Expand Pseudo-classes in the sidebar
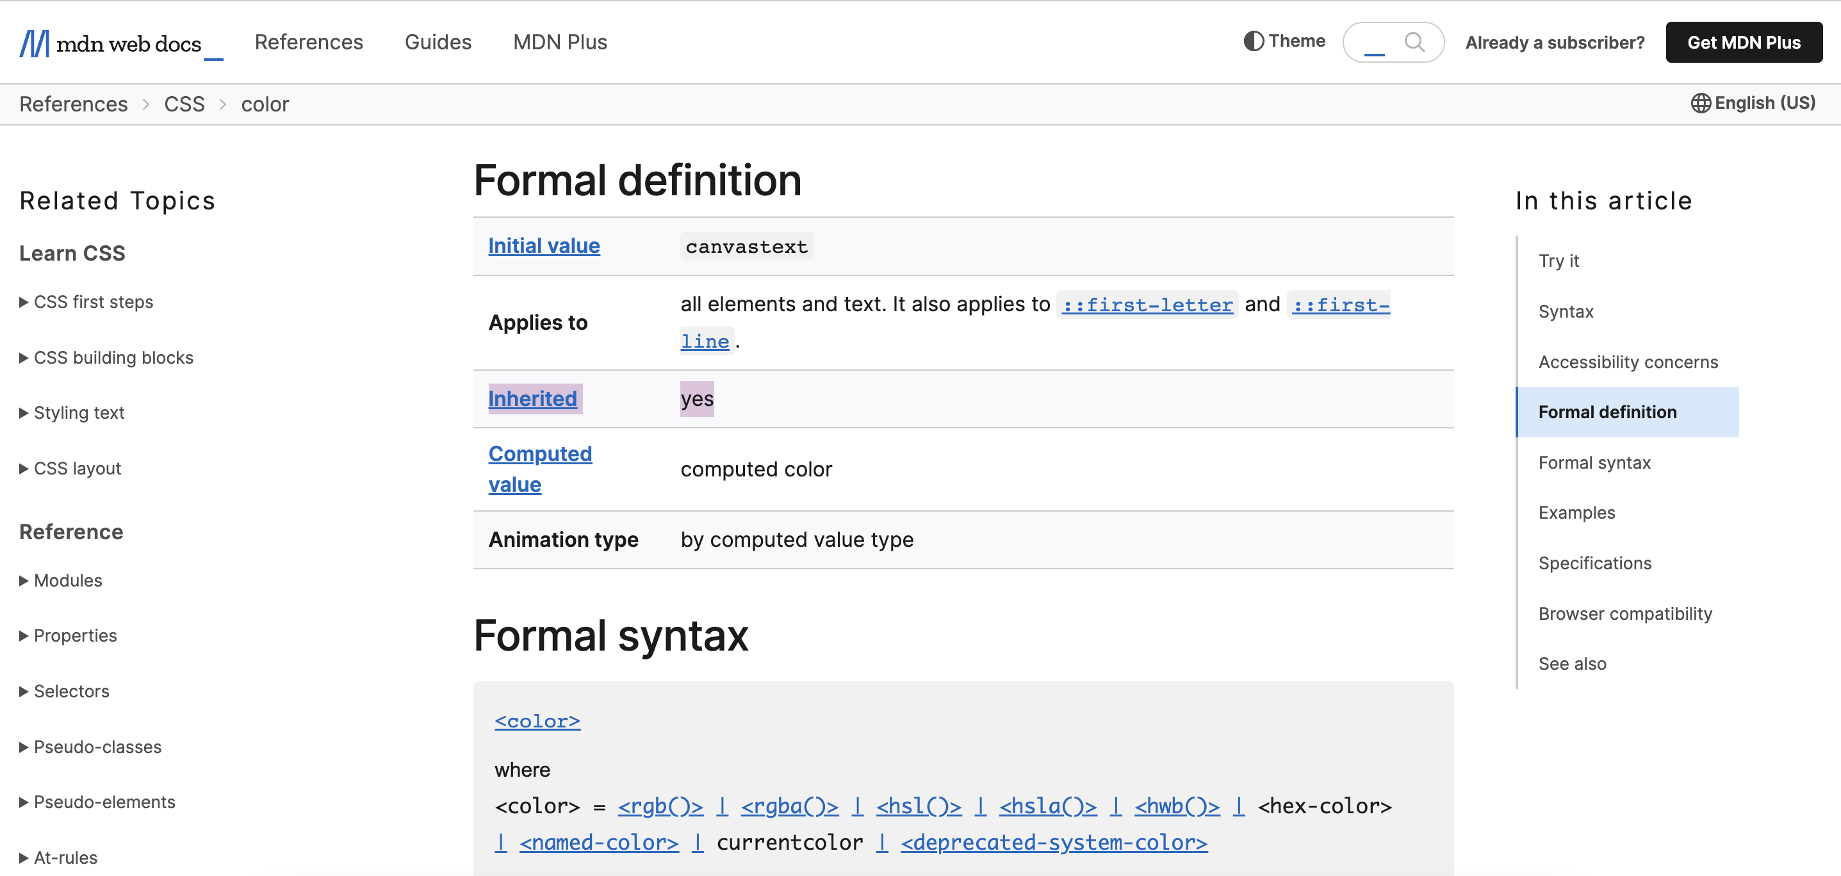The width and height of the screenshot is (1841, 876). (91, 747)
